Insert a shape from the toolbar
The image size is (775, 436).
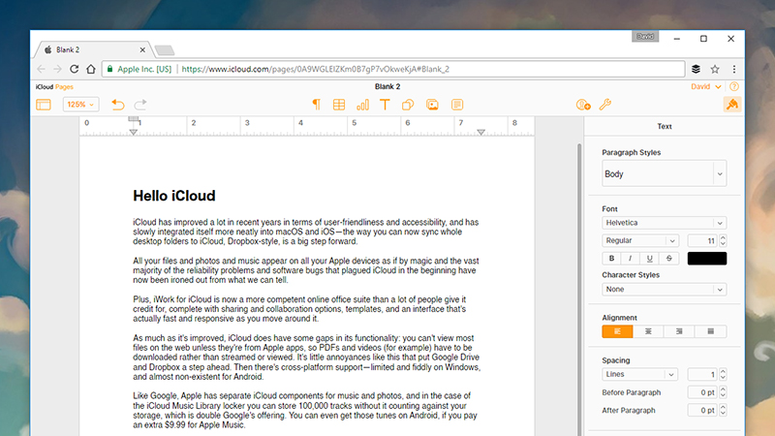tap(408, 105)
